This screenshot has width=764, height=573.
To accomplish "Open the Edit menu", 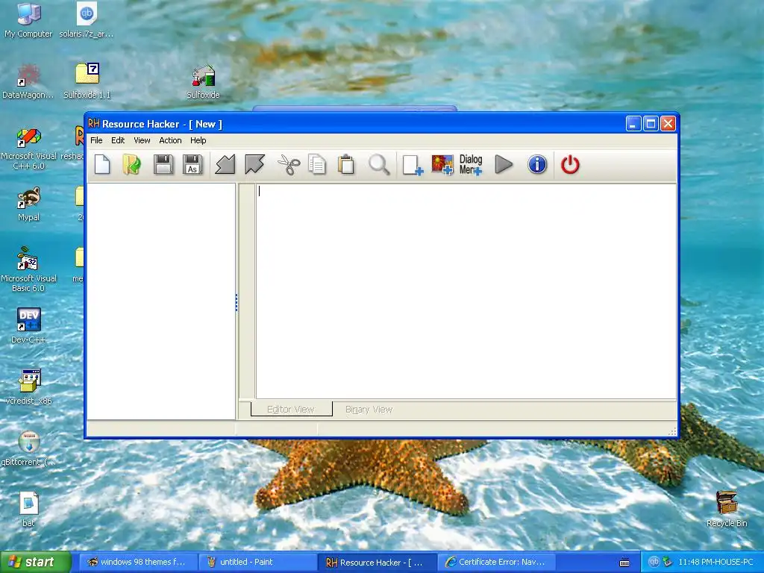I will pyautogui.click(x=118, y=140).
